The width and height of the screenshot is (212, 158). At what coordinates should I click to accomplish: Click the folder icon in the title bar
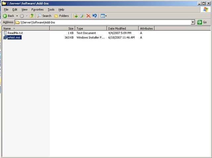point(4,3)
